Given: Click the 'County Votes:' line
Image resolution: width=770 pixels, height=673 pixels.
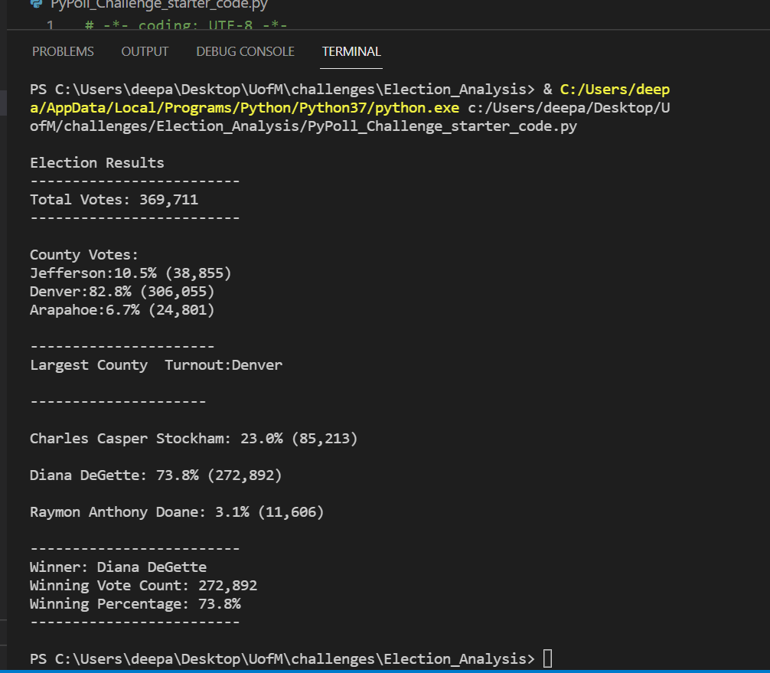Looking at the screenshot, I should pyautogui.click(x=84, y=255).
